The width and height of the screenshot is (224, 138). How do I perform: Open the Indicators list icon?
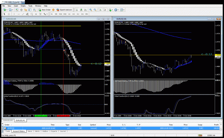point(110,10)
